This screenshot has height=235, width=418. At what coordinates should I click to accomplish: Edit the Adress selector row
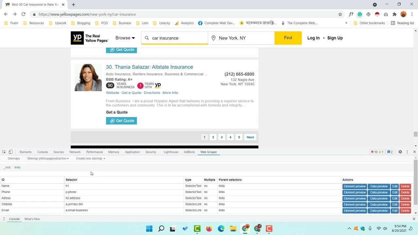395,198
